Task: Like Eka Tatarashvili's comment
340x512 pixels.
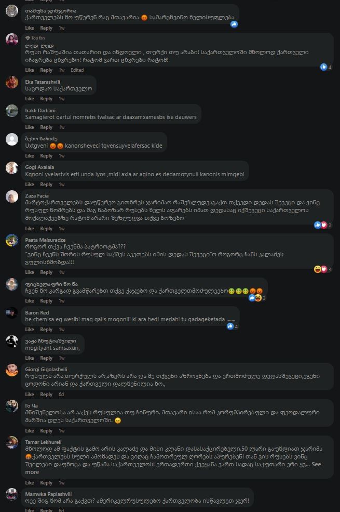Action: pyautogui.click(x=30, y=99)
